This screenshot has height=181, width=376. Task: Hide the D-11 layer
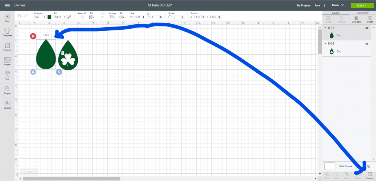366,28
